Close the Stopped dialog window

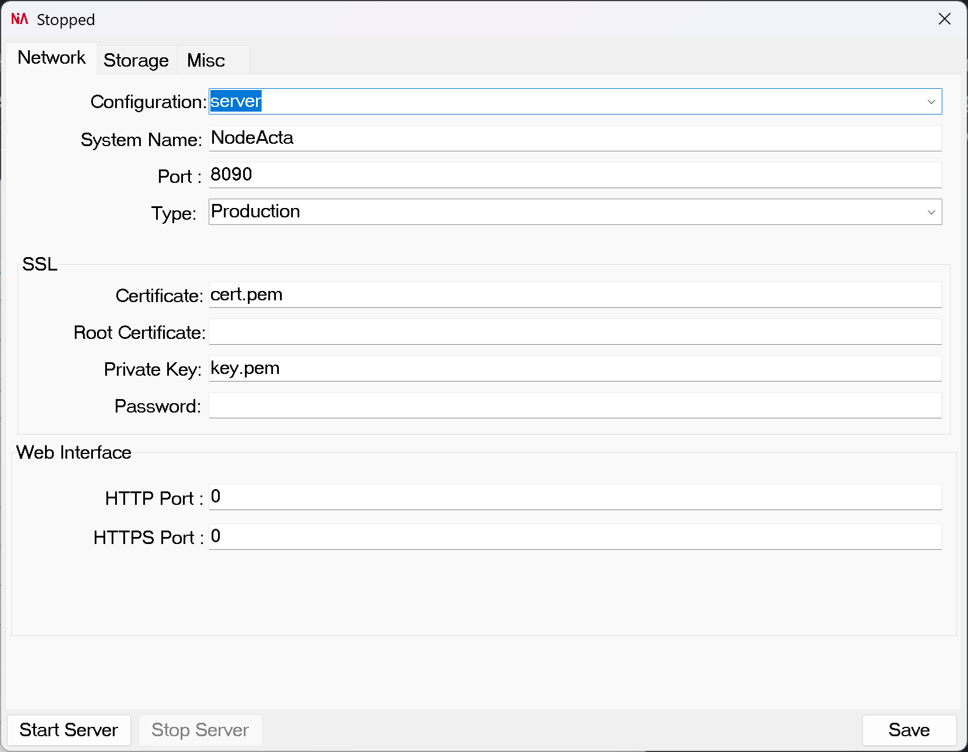tap(944, 19)
